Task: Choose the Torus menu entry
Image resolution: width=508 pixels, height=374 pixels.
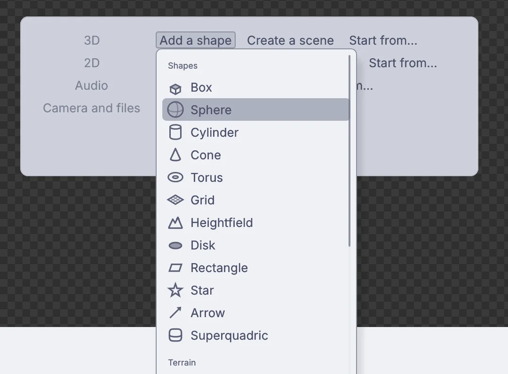Action: pos(255,177)
